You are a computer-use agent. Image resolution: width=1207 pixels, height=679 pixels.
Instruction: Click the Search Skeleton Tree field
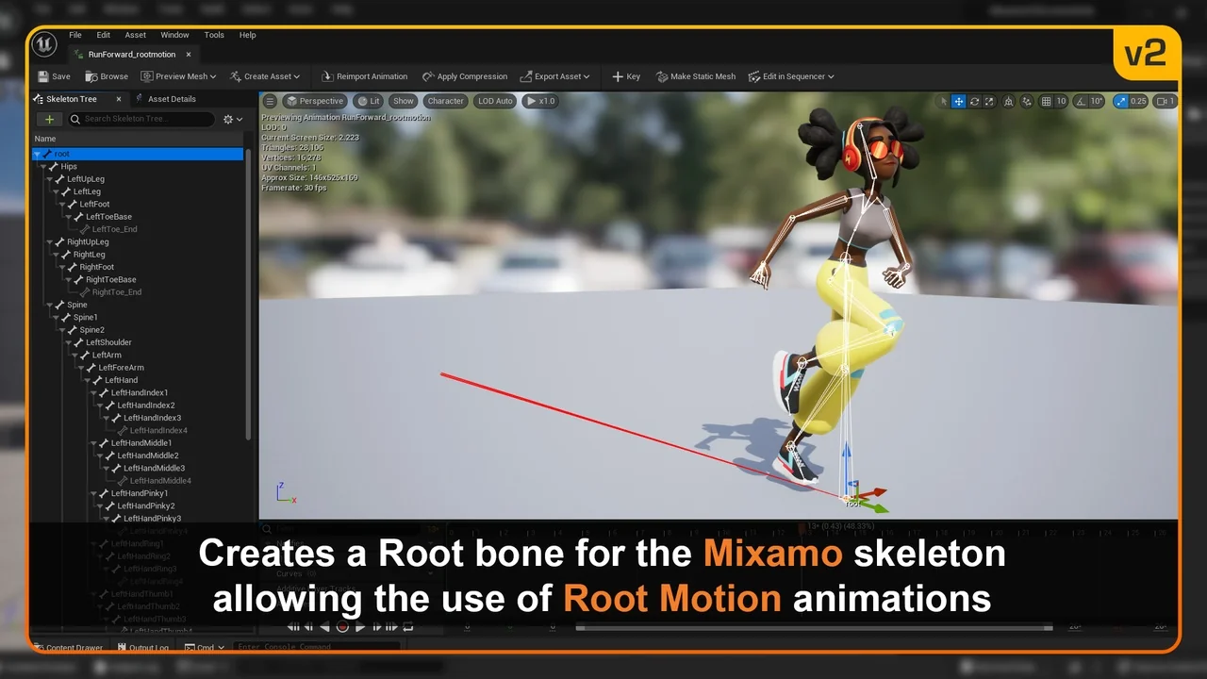146,119
